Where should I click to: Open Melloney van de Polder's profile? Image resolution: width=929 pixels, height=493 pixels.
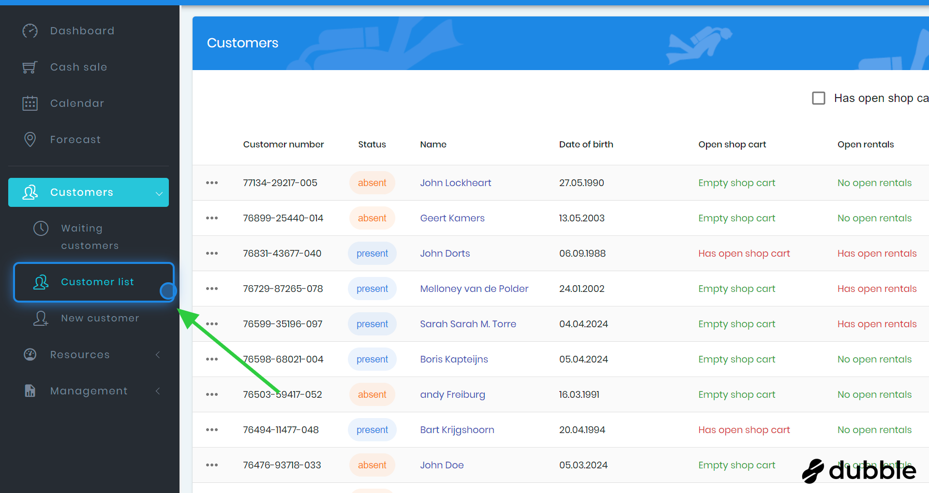pyautogui.click(x=474, y=289)
